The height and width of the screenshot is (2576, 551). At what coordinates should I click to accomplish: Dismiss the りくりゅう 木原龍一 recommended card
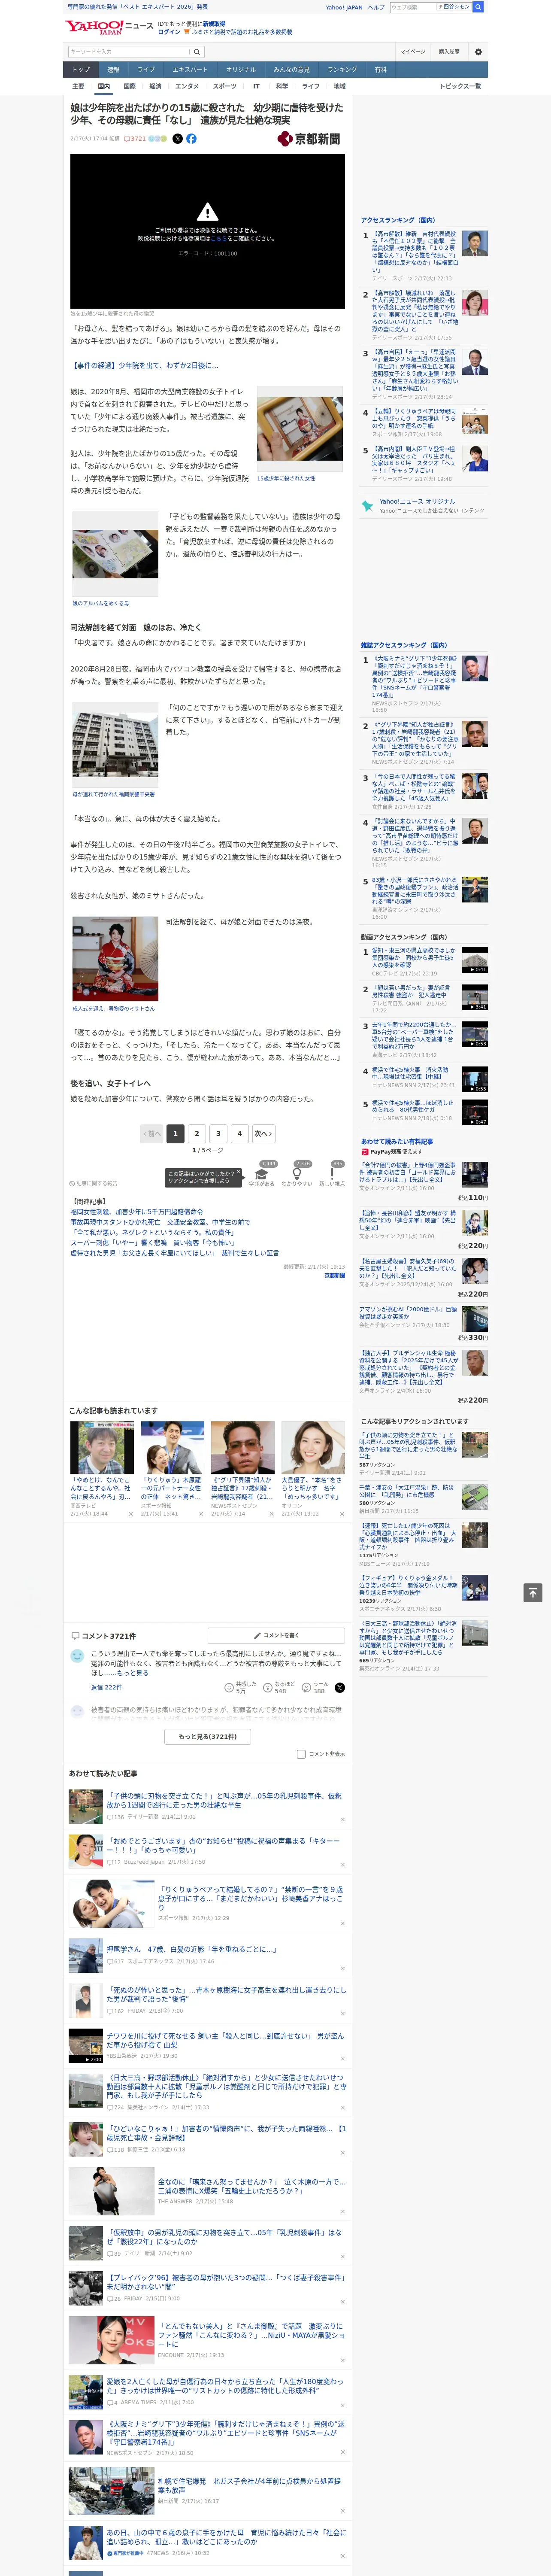coord(201,1513)
